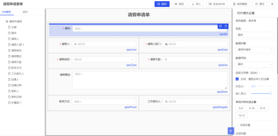Open the 数据对象 dropdown
Viewport: 278px width, 136px height.
pos(255,50)
